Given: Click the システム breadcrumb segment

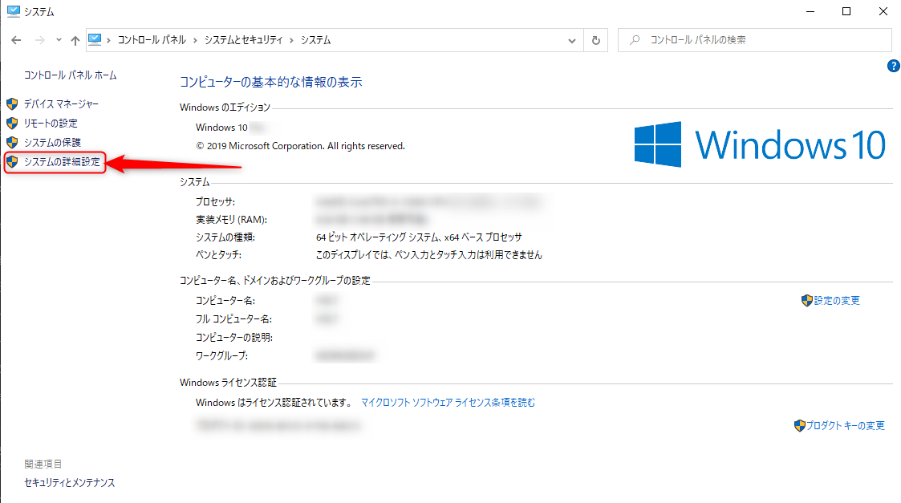Looking at the screenshot, I should 315,39.
